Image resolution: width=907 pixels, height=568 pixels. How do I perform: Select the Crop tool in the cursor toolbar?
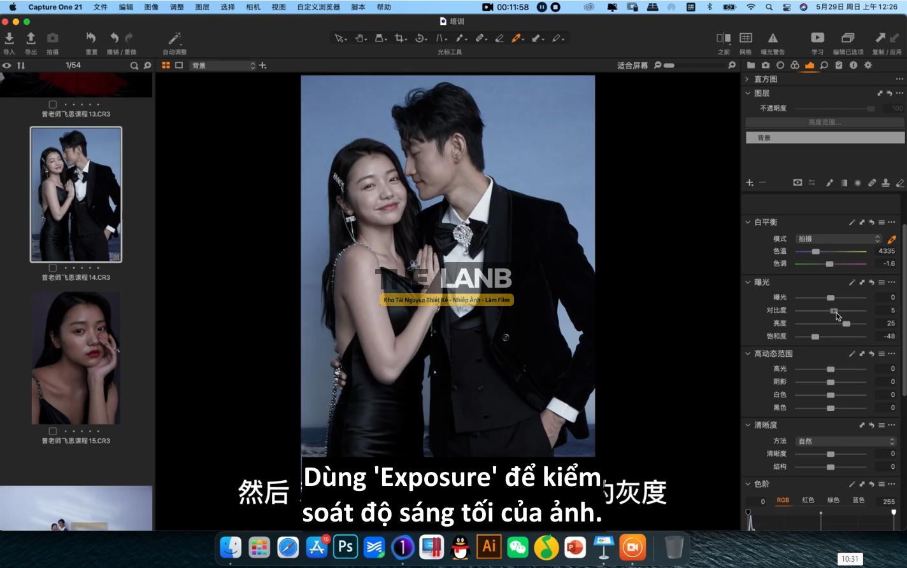tap(399, 38)
